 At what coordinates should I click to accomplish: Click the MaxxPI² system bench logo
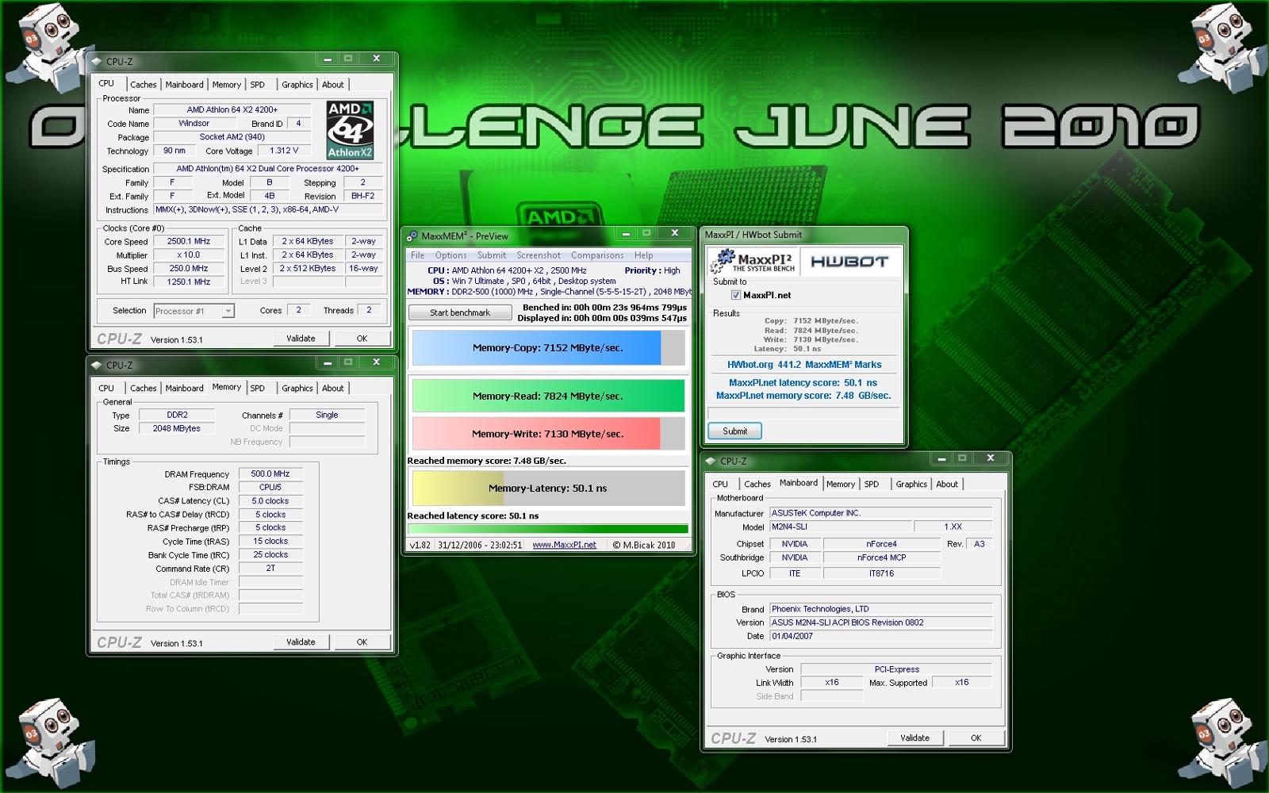pos(753,261)
